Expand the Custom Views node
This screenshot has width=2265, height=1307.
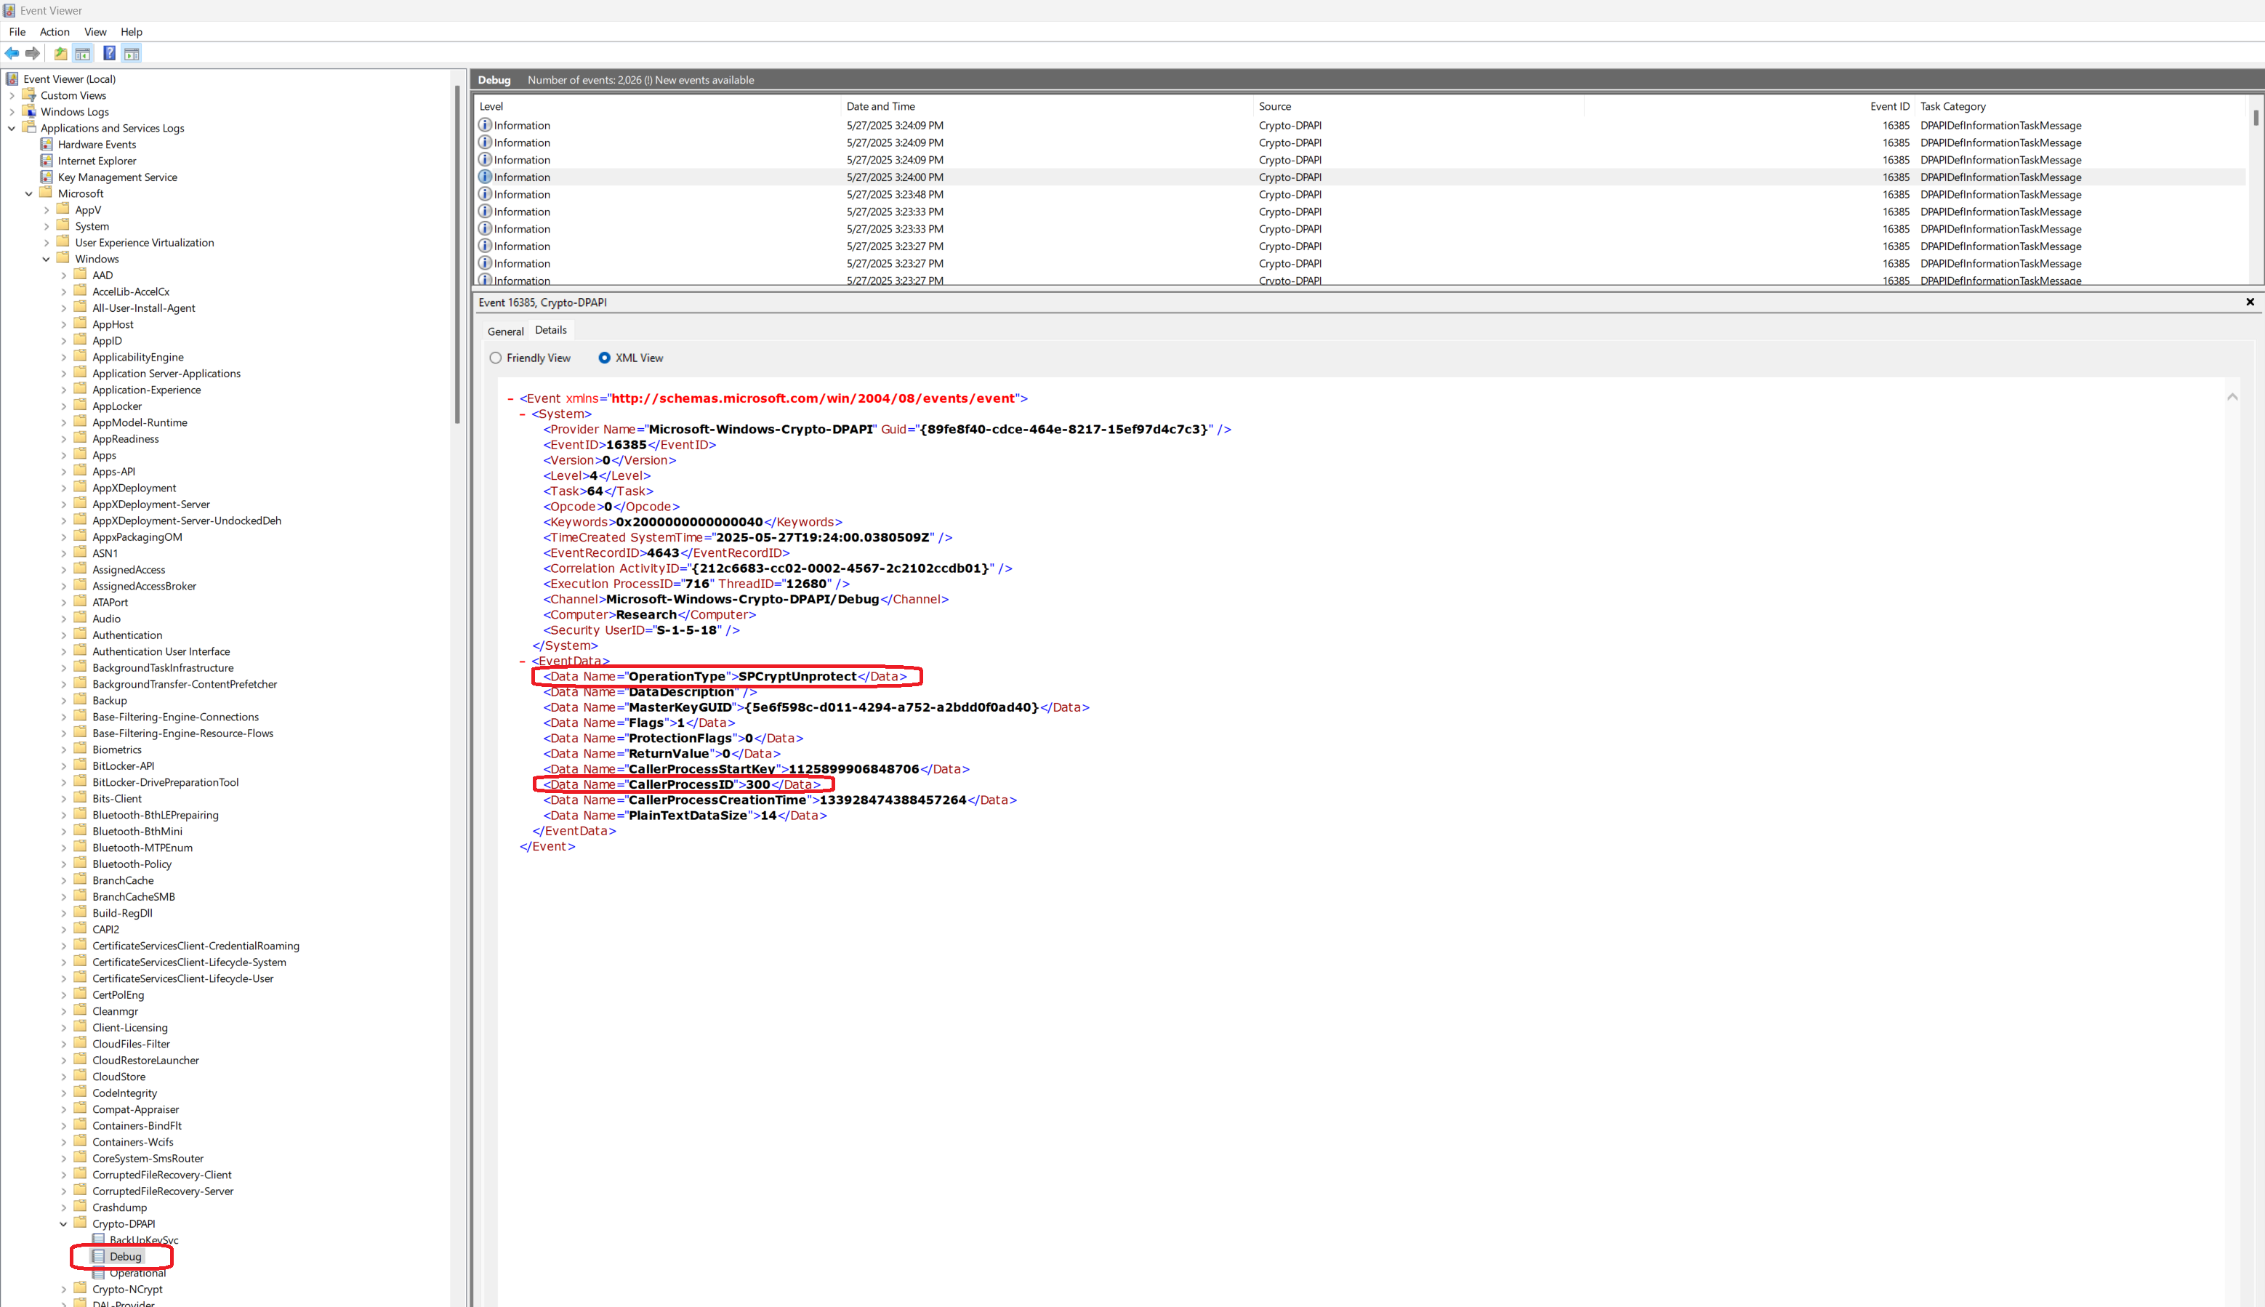click(12, 95)
